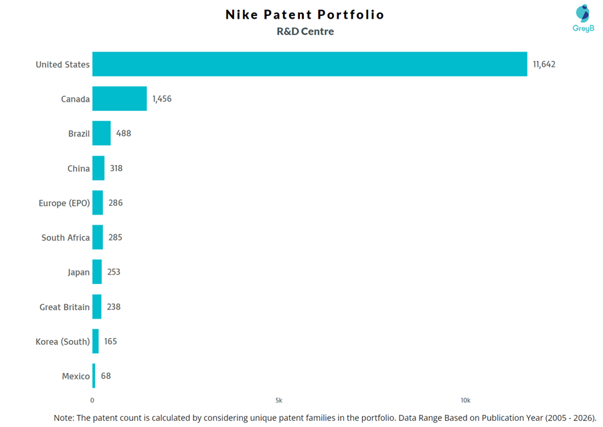
Task: Click the Korea (South) bar
Action: point(96,341)
